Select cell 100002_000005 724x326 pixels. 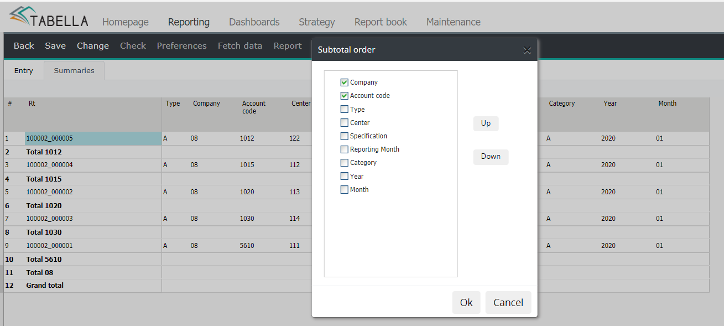[x=93, y=138]
